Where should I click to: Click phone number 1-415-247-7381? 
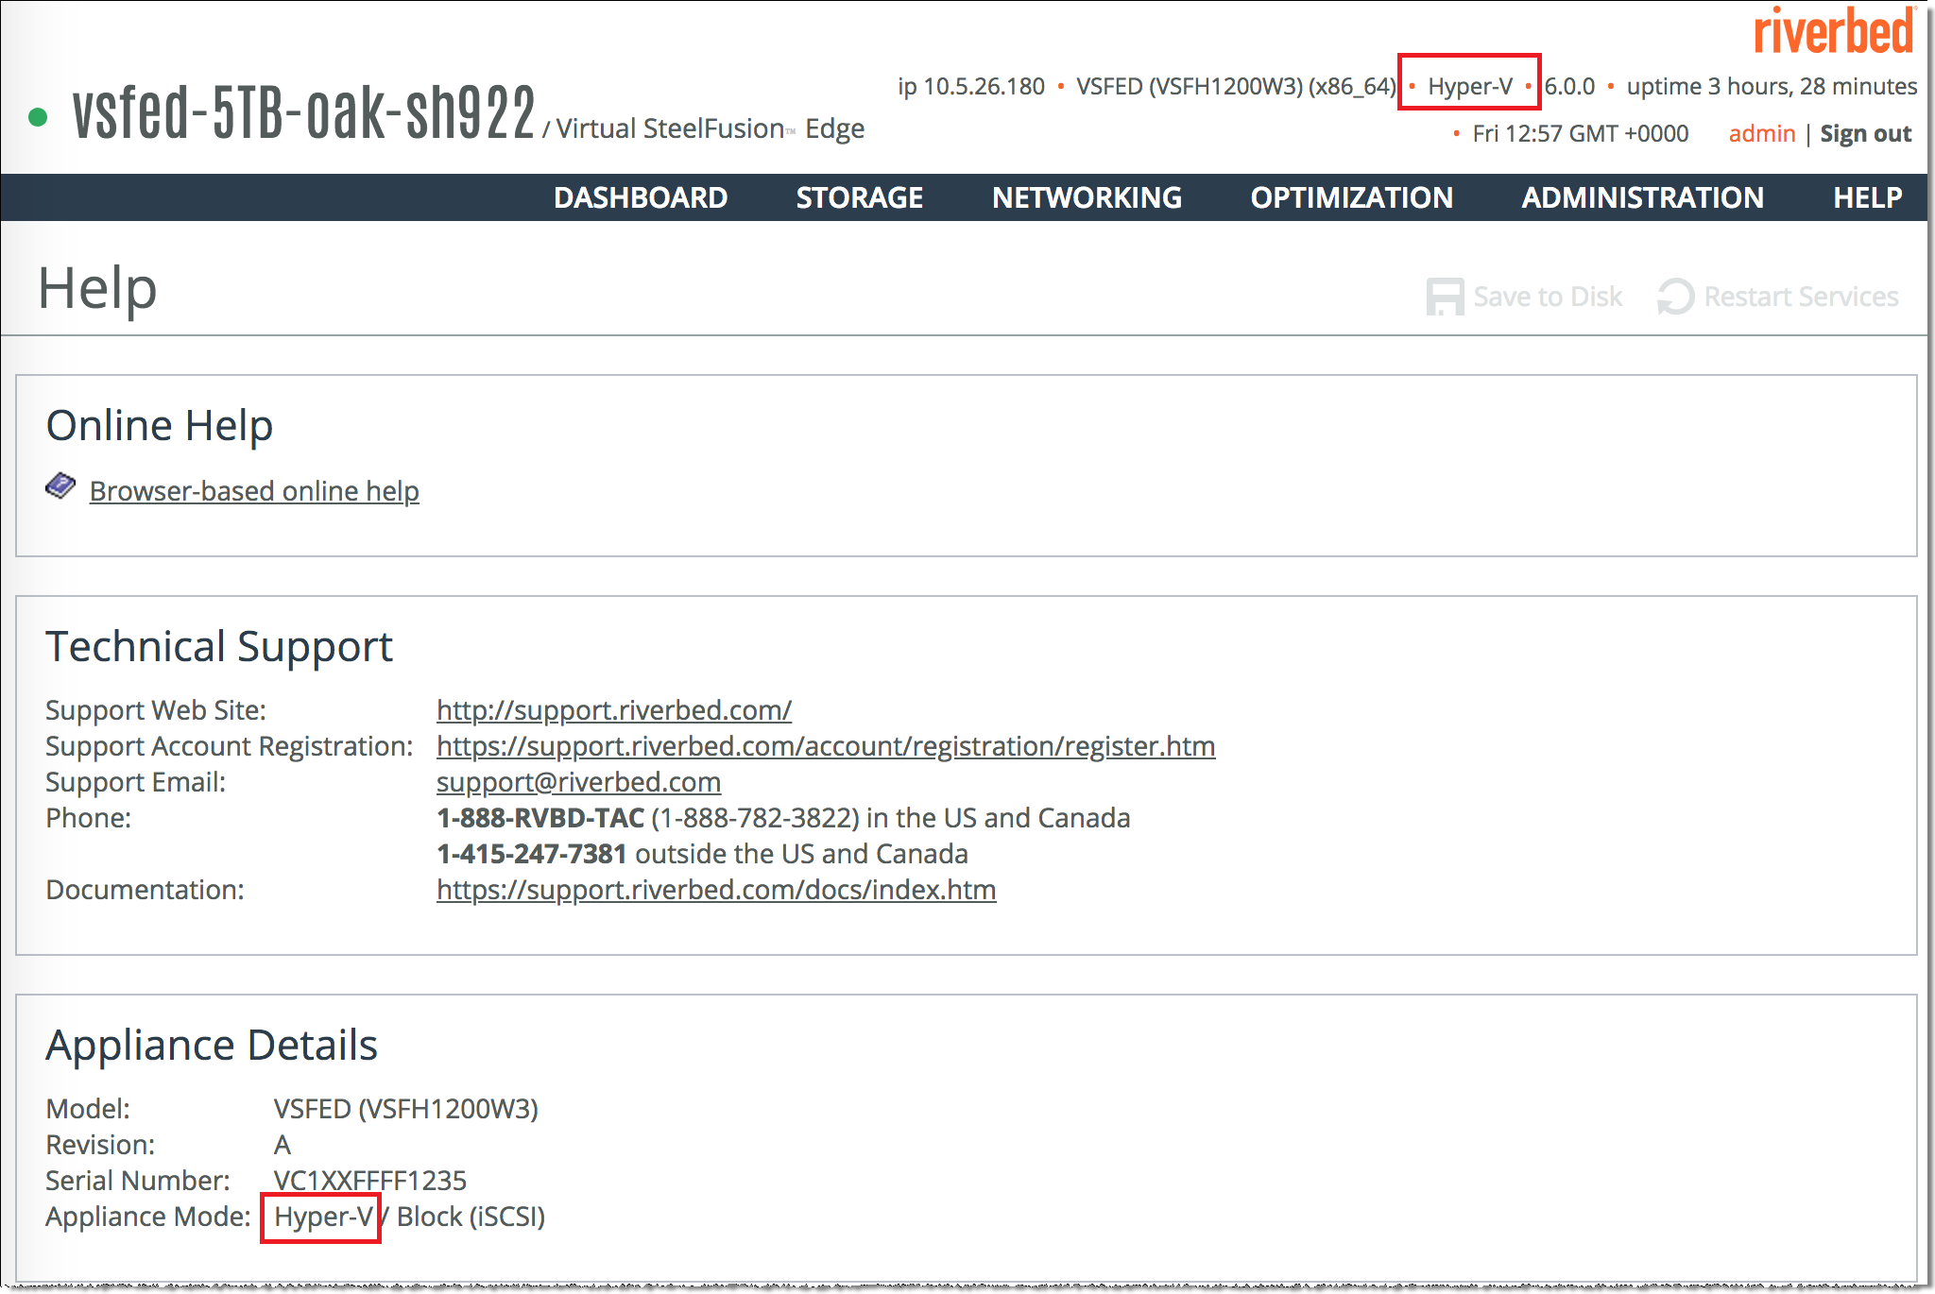532,854
